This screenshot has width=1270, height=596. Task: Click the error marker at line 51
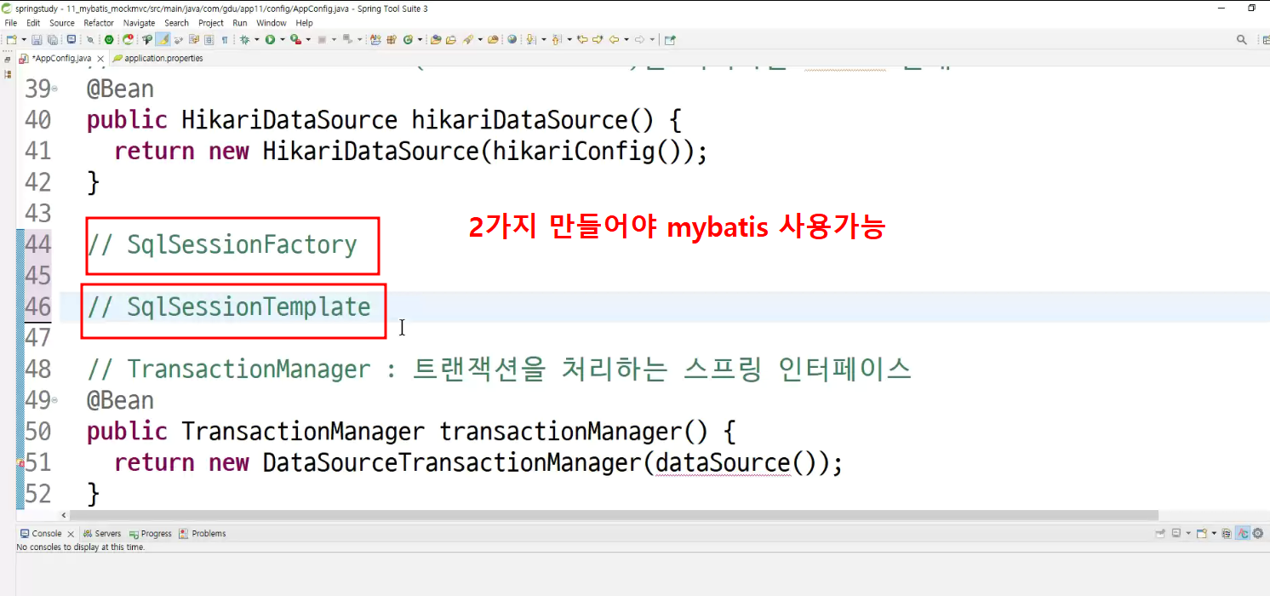(x=20, y=463)
